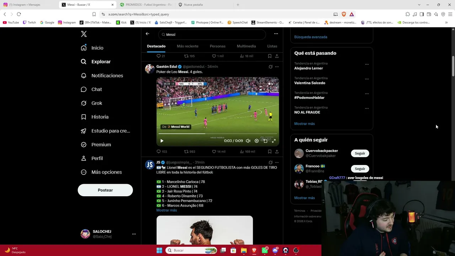Open options for the NO AL FRAUDE trend
The width and height of the screenshot is (455, 256).
pos(367,108)
